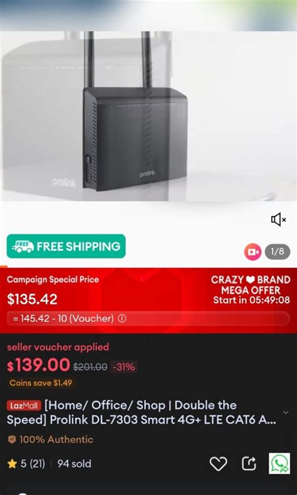This screenshot has width=297, height=495.
Task: Tap the yellow star rating icon
Action: tap(12, 464)
